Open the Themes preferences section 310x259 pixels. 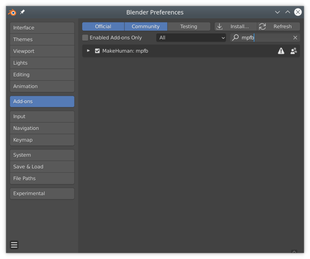pyautogui.click(x=42, y=39)
